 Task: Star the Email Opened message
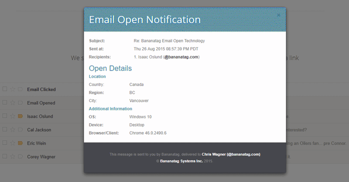click(13, 103)
